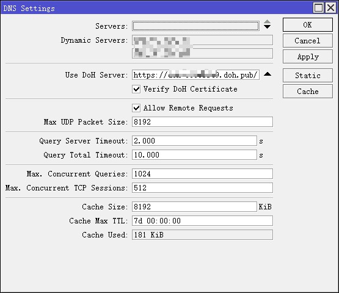Open the Static DNS entries

[307, 76]
